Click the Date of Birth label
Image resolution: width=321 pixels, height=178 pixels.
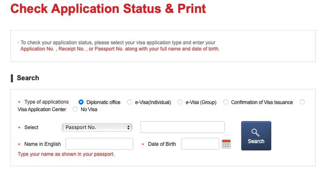[x=162, y=144]
